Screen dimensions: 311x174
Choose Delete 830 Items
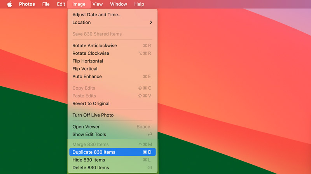pyautogui.click(x=112, y=167)
